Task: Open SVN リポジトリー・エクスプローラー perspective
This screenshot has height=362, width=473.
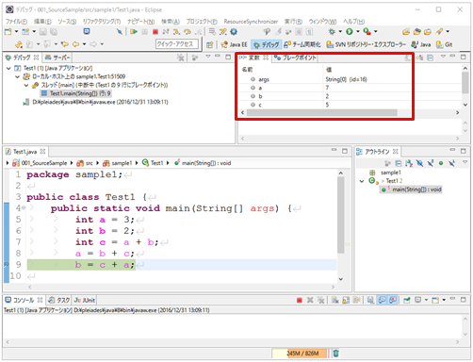Action: 366,44
